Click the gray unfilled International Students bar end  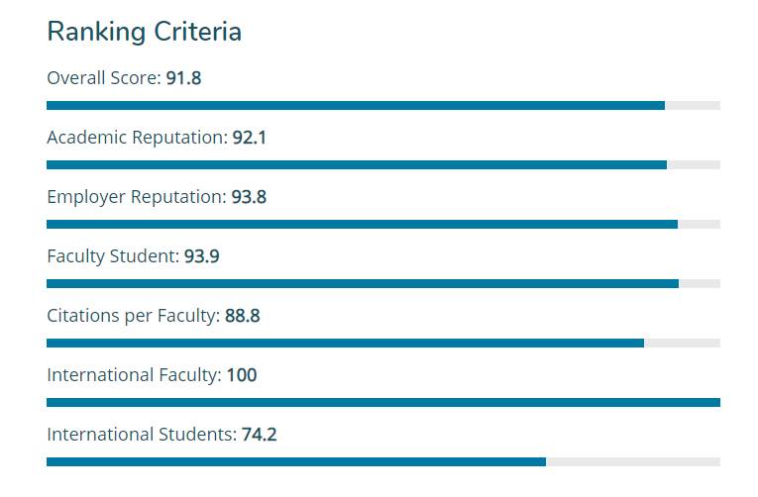pos(632,461)
